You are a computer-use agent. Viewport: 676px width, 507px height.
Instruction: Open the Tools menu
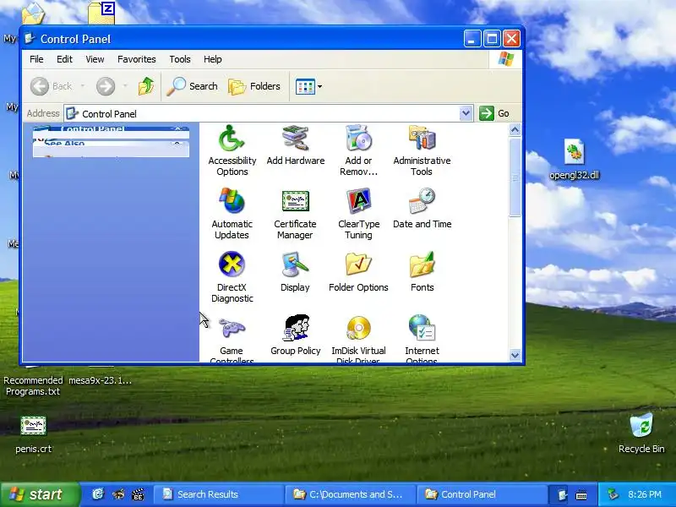point(179,59)
